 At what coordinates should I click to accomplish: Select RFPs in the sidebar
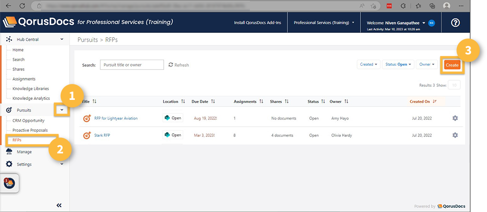17,140
